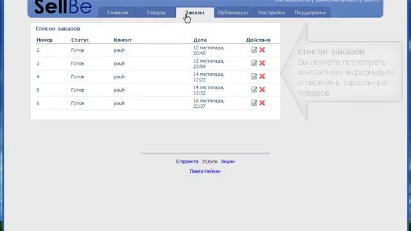Delete order number 4
The image size is (411, 231).
[x=262, y=76]
